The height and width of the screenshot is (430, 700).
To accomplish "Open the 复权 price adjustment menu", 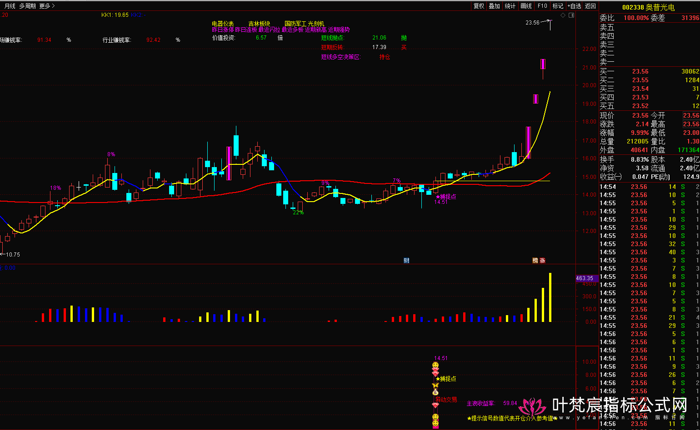I will click(x=479, y=6).
